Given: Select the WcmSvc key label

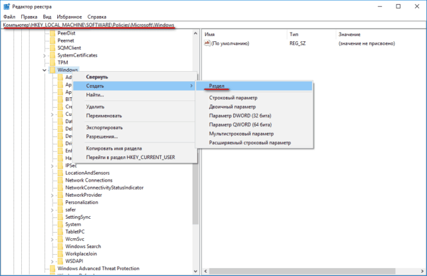Looking at the screenshot, I should click(75, 239).
